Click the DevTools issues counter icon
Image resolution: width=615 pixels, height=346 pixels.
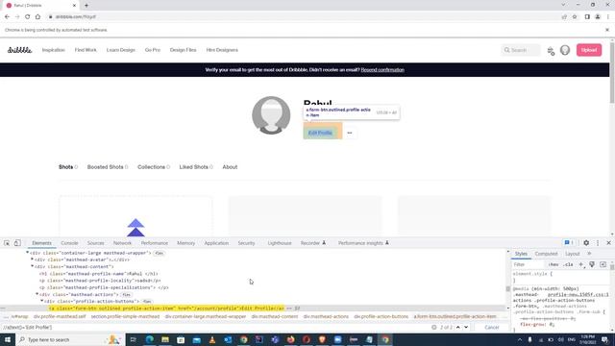point(569,243)
